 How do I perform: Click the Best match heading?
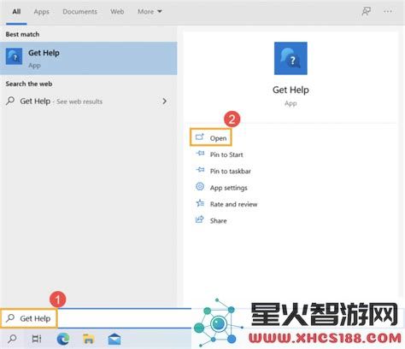coord(22,34)
